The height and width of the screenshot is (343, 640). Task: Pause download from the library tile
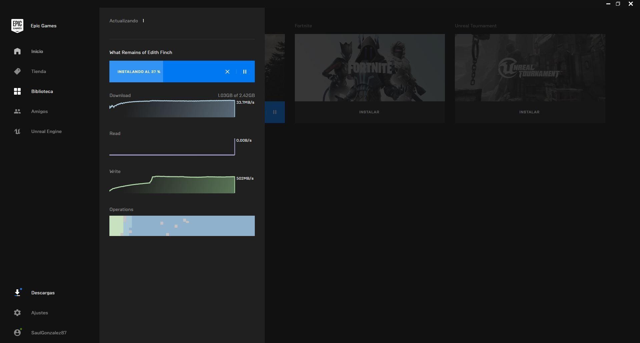(x=275, y=112)
